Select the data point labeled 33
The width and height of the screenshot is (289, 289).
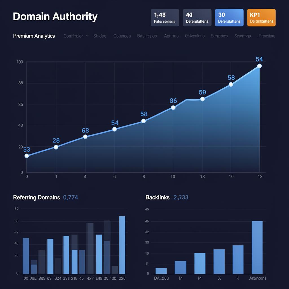27,156
